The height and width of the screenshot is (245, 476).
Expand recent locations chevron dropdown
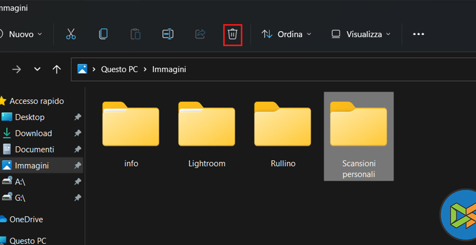point(37,69)
